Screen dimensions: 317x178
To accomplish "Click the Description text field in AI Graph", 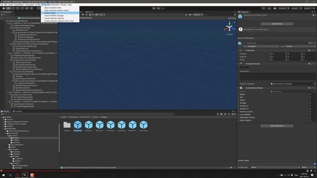I will (277, 77).
